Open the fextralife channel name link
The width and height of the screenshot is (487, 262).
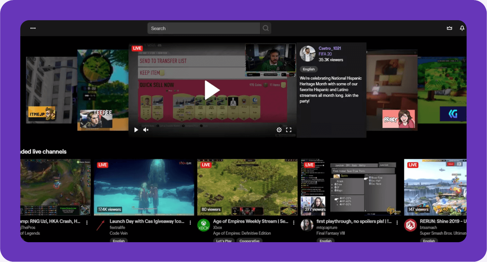[x=117, y=227]
